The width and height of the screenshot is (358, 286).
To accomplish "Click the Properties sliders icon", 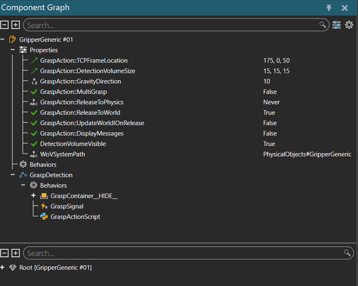I will pos(23,50).
